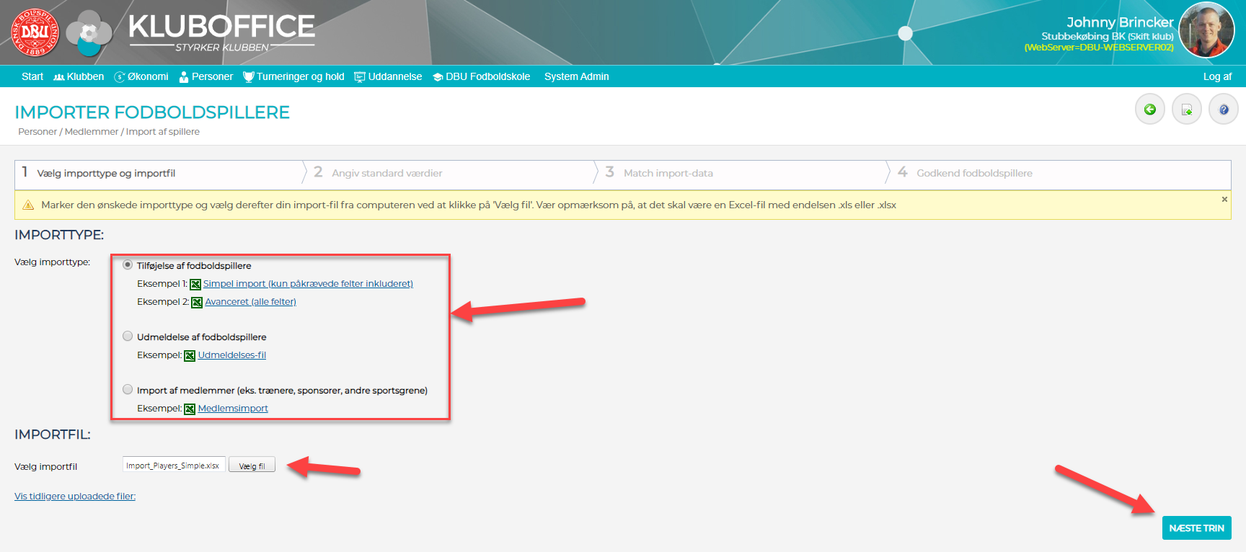Click the green back arrow icon

(x=1150, y=110)
